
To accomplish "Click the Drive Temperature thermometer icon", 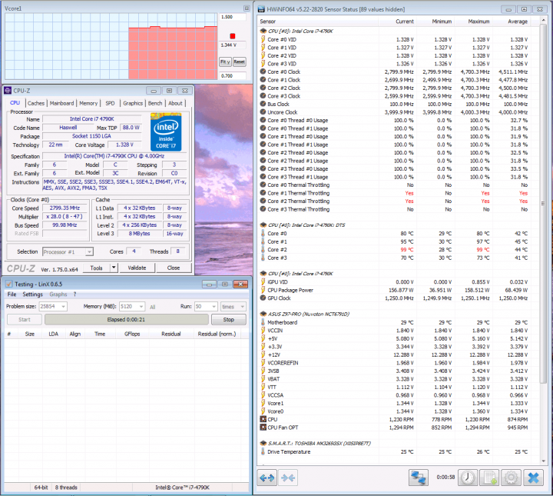I will (x=263, y=452).
